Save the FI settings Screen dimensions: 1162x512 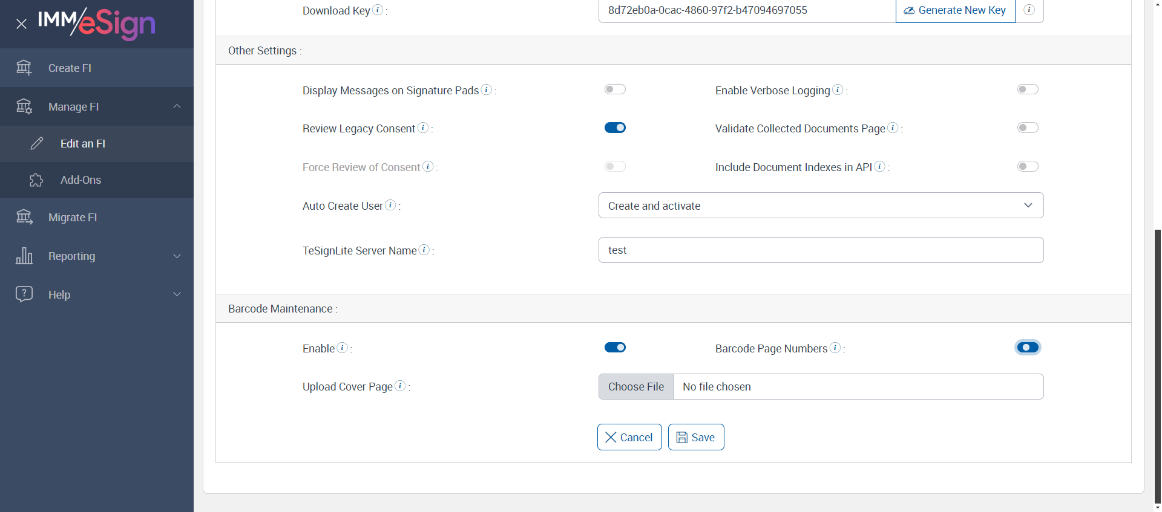tap(696, 437)
